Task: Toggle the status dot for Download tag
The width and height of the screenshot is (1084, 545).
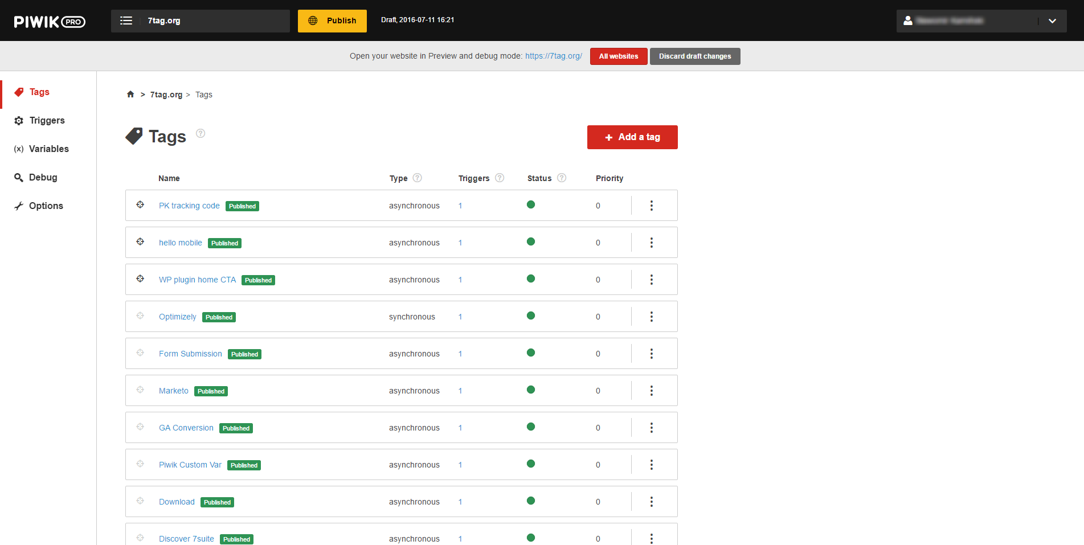Action: [x=531, y=501]
